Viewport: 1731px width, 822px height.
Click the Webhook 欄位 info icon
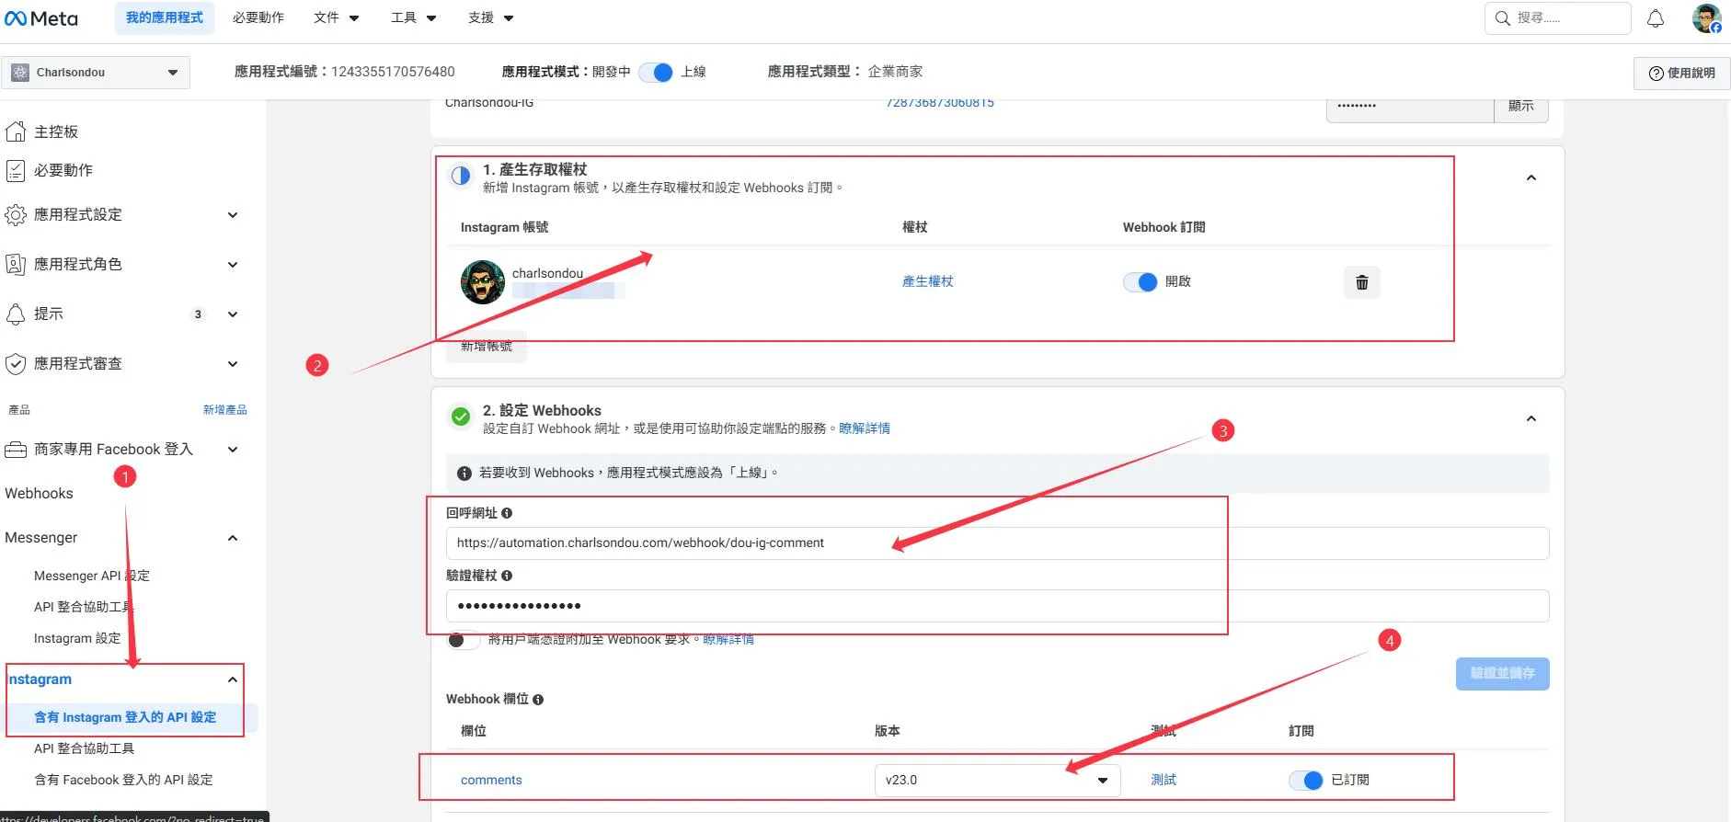click(x=538, y=700)
